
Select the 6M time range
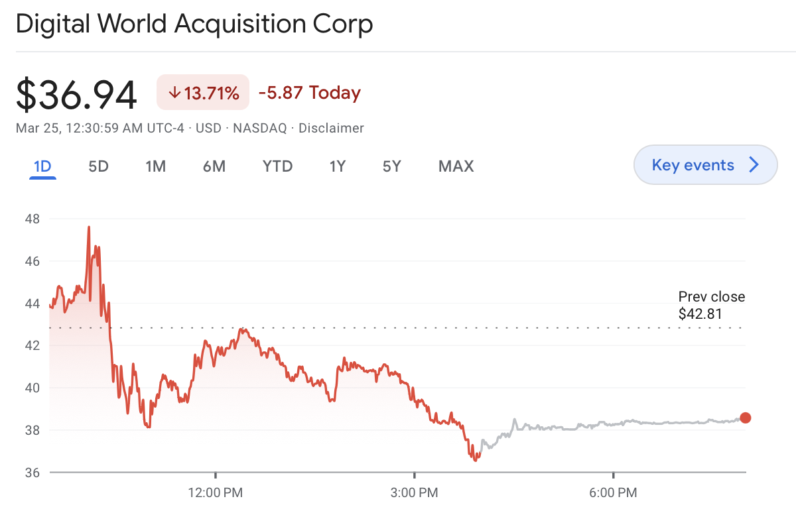click(214, 166)
